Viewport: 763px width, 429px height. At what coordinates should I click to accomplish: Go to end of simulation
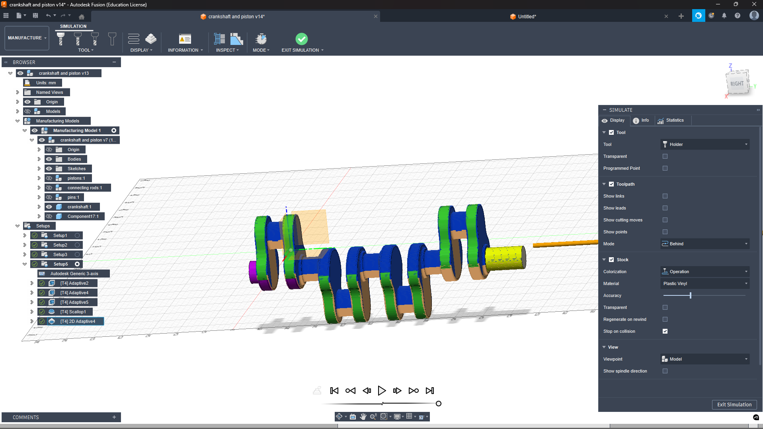click(x=430, y=391)
